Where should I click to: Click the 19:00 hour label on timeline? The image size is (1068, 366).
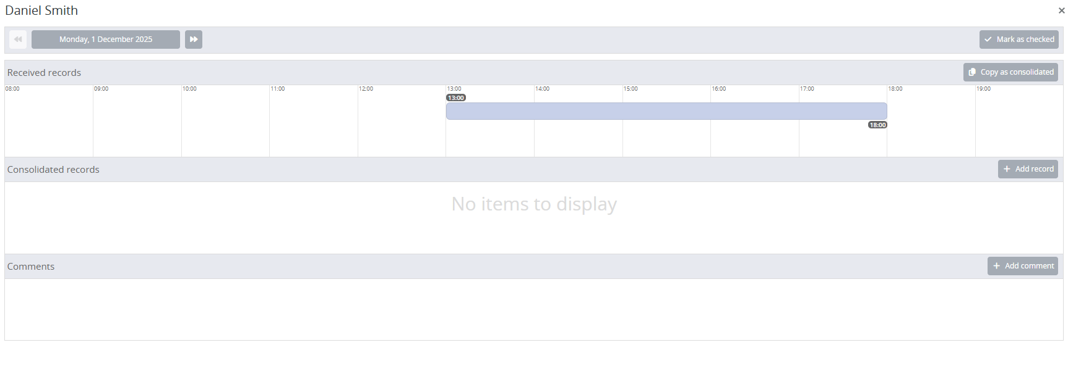[984, 89]
